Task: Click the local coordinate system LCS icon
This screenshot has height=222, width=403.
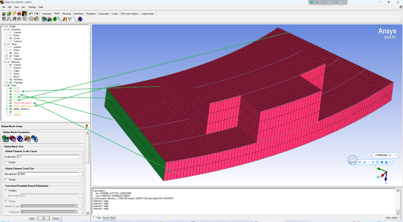Action: pos(19,19)
